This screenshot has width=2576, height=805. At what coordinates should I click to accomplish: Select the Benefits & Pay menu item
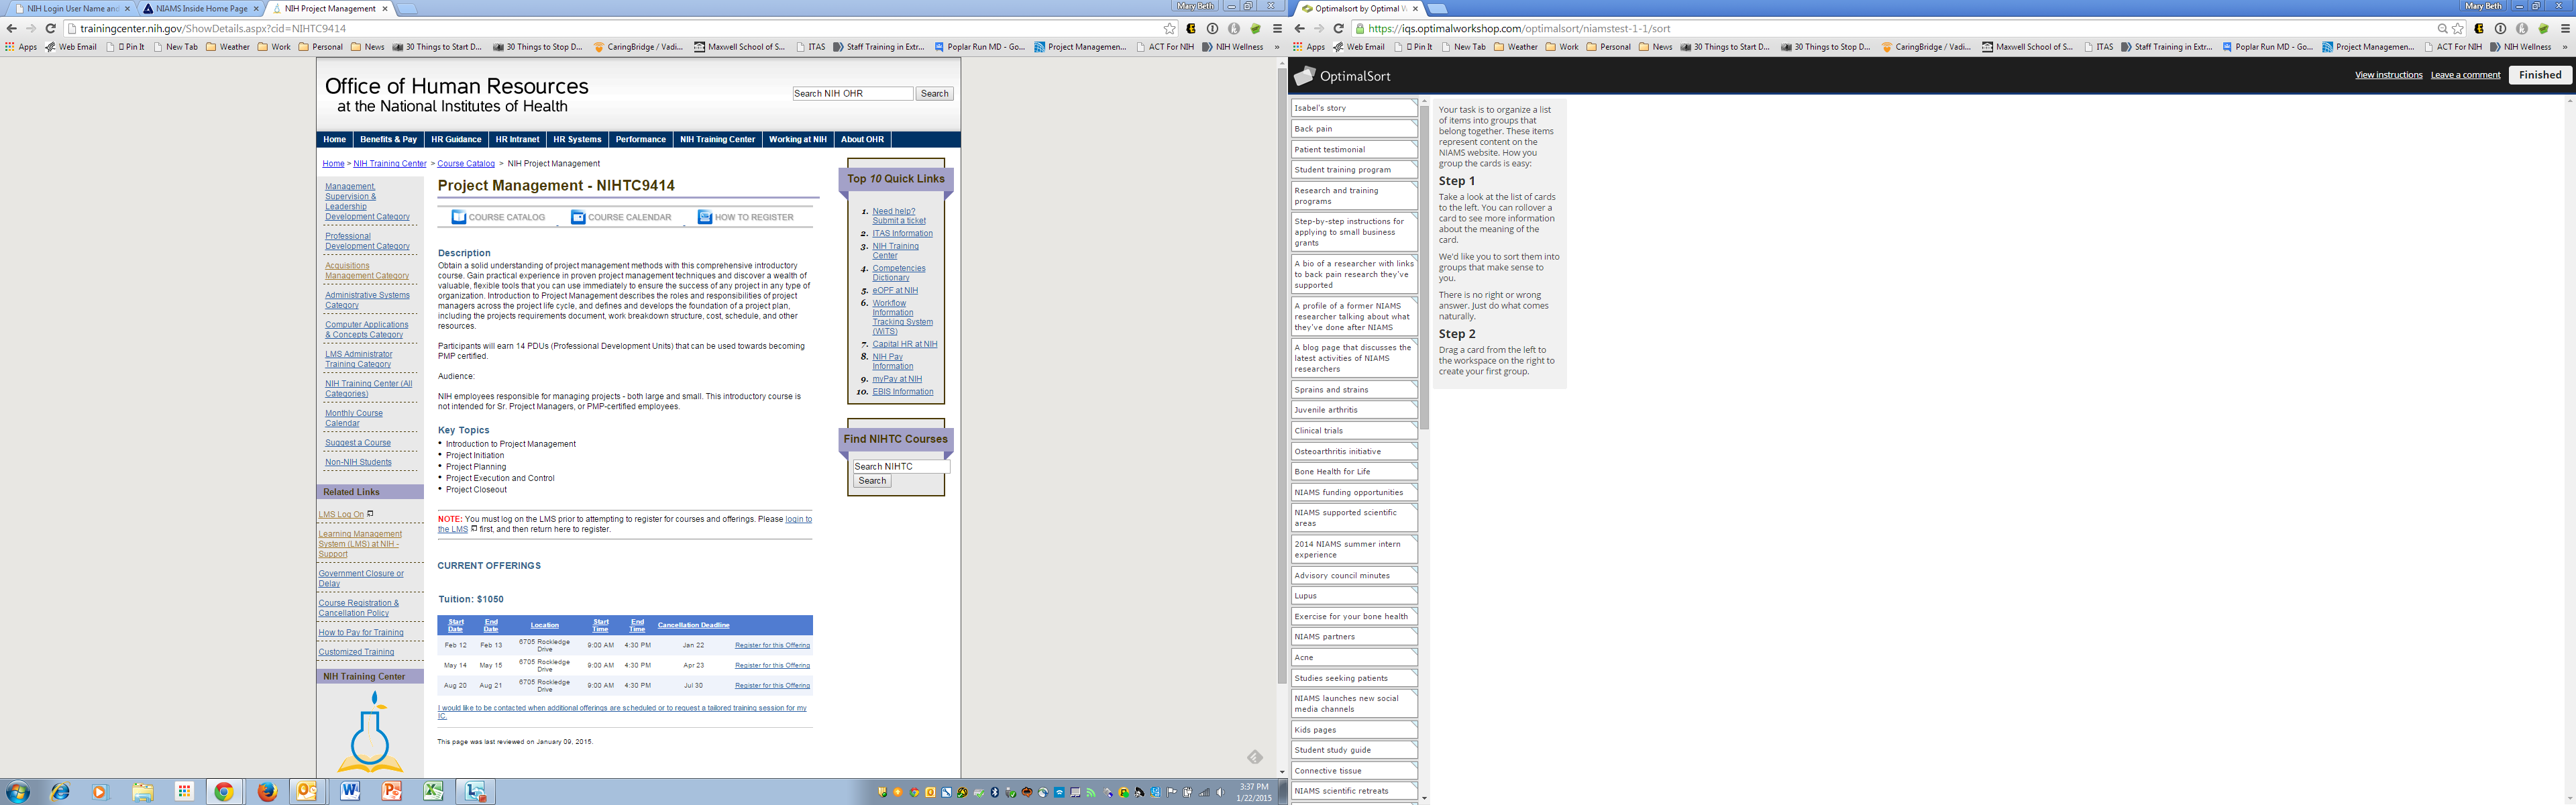(388, 140)
